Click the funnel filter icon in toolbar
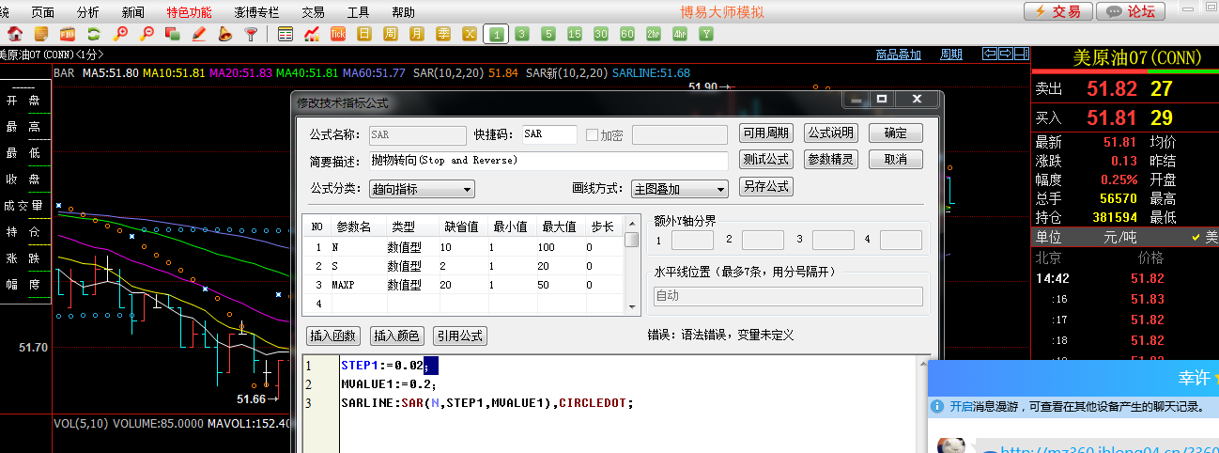This screenshot has height=453, width=1219. point(251,35)
